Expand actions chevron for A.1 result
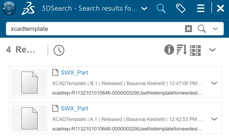This screenshot has width=229, height=136. tap(214, 119)
